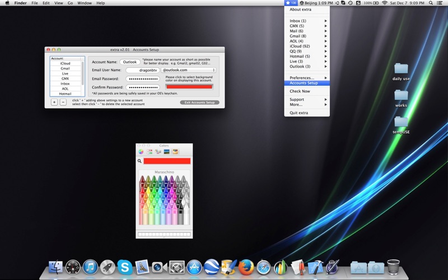
Task: Click the Email User Name field
Action: [143, 70]
